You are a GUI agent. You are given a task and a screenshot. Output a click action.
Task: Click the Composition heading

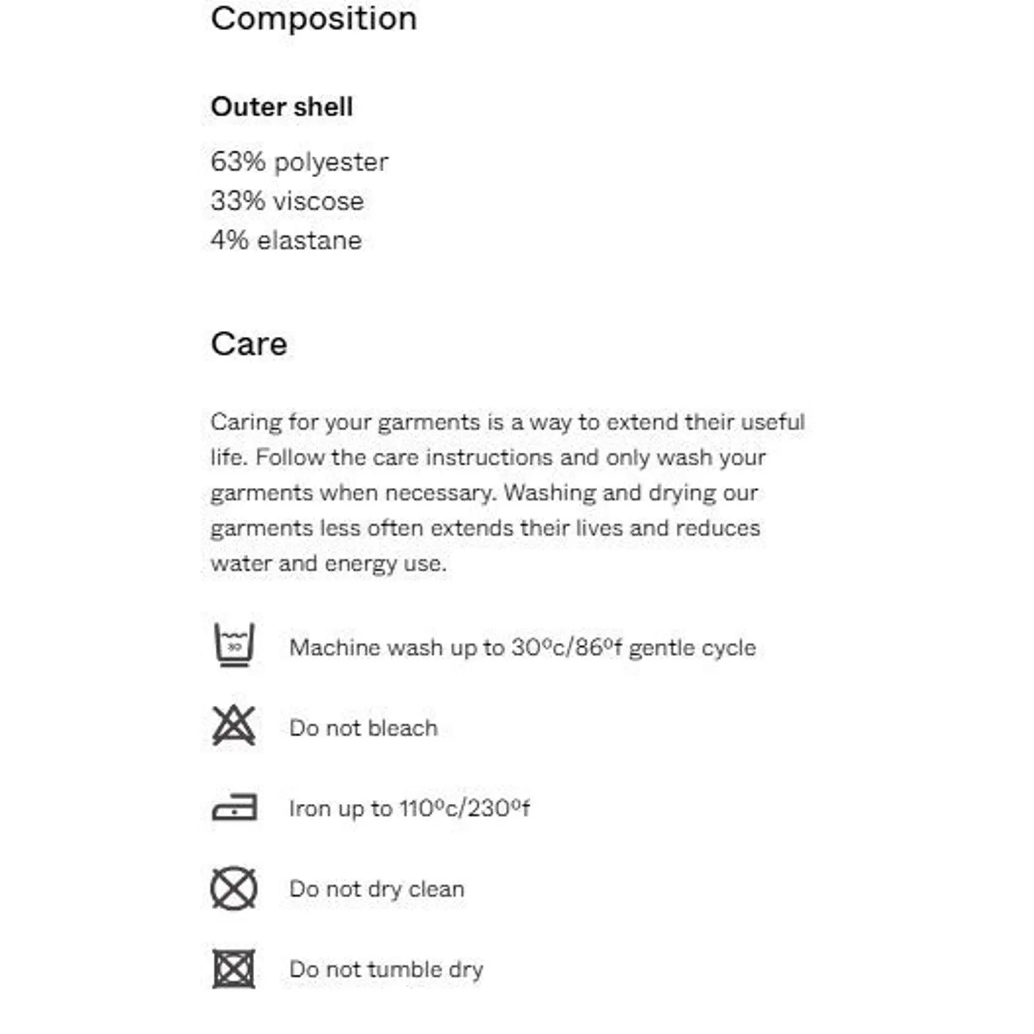(x=313, y=18)
